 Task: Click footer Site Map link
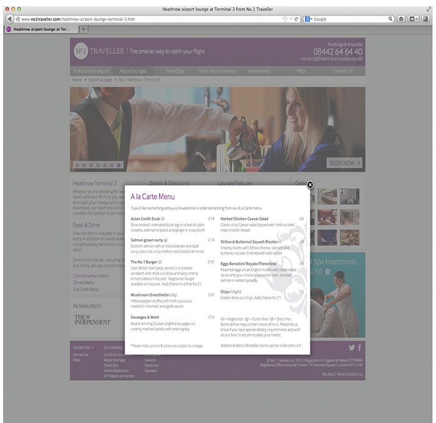click(328, 374)
